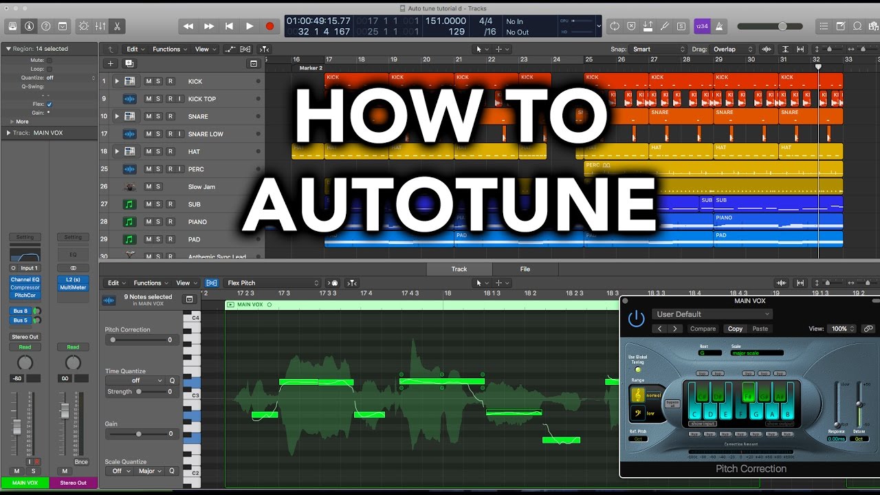Screen dimensions: 880x495
Task: Toggle the Editors scissors button
Action: pyautogui.click(x=117, y=26)
